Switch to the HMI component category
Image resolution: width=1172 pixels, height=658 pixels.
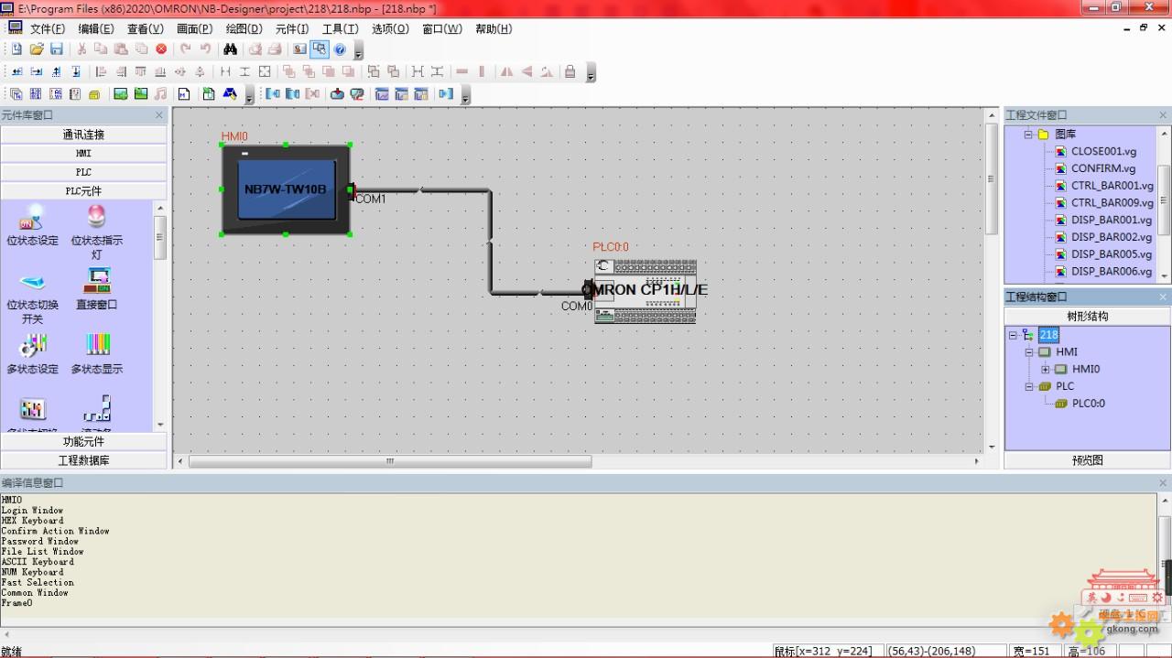coord(83,154)
